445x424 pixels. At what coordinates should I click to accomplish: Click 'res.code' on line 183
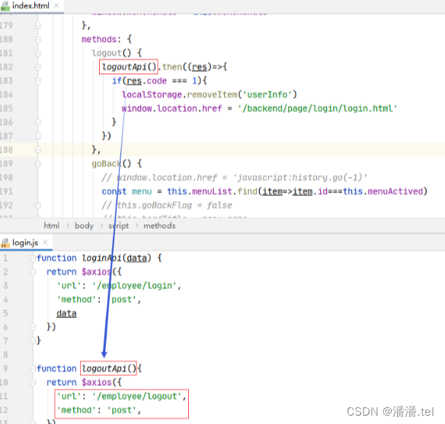pyautogui.click(x=146, y=81)
